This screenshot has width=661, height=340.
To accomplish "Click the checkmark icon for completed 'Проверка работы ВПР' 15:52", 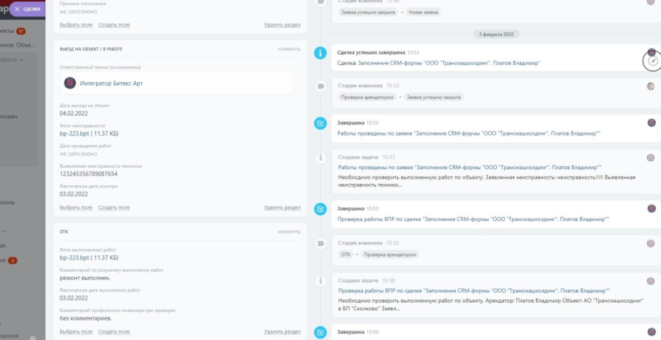I will click(320, 209).
